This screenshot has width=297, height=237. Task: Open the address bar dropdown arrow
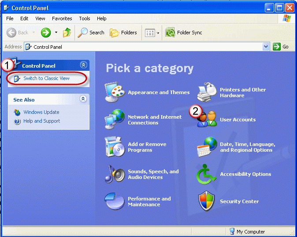(x=266, y=47)
